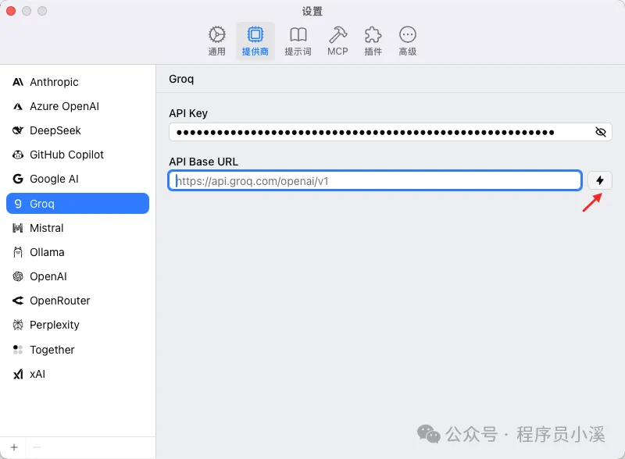
Task: Open the 插件 plugins tab
Action: click(x=373, y=41)
